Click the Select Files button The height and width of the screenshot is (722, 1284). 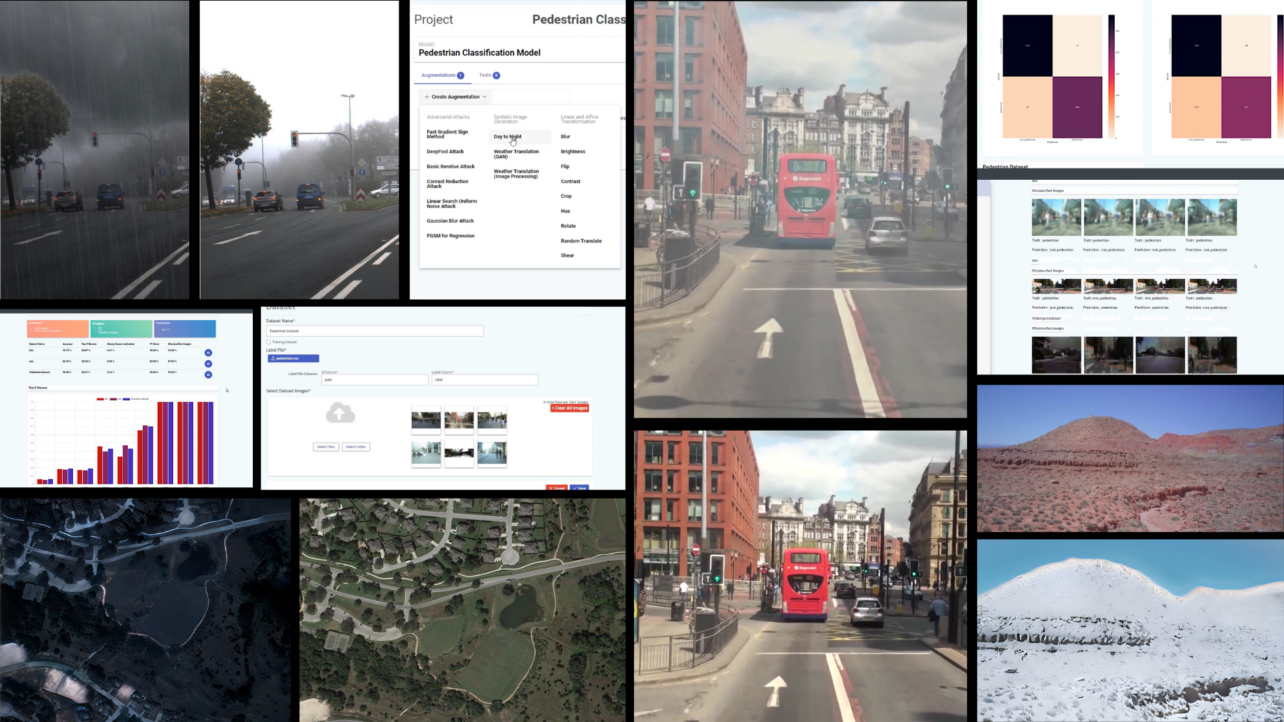tap(326, 447)
